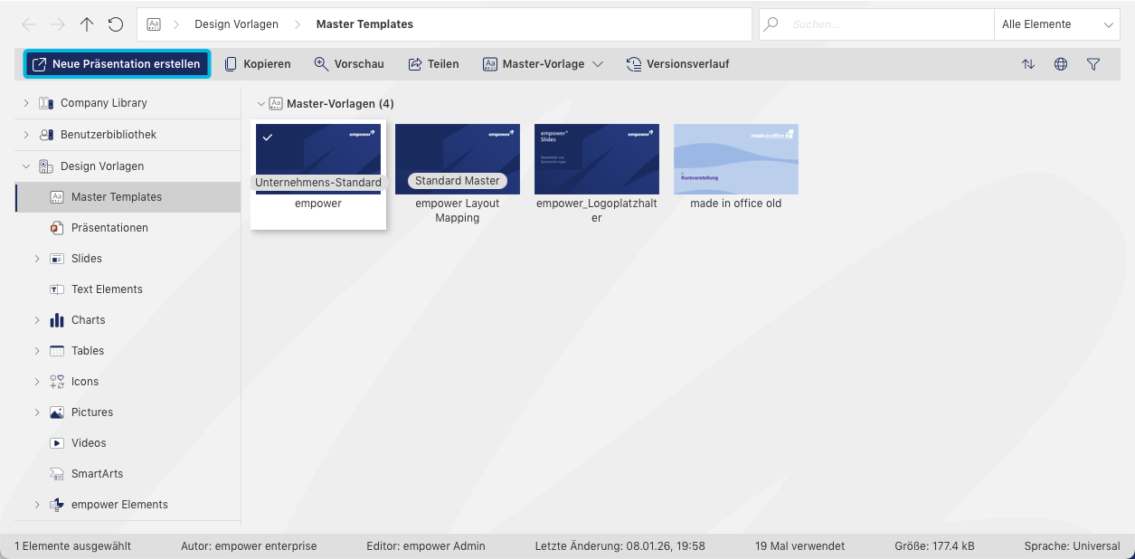Click the Unternehmens-Standard badge

pos(318,183)
